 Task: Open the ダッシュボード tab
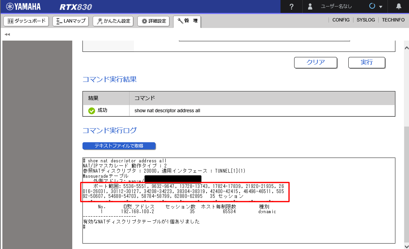(x=26, y=21)
